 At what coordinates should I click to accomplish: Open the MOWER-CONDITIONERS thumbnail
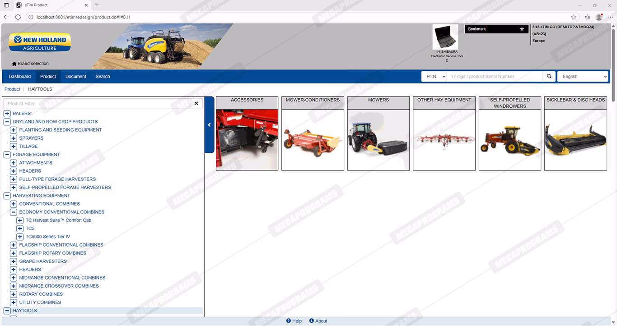[x=313, y=140]
